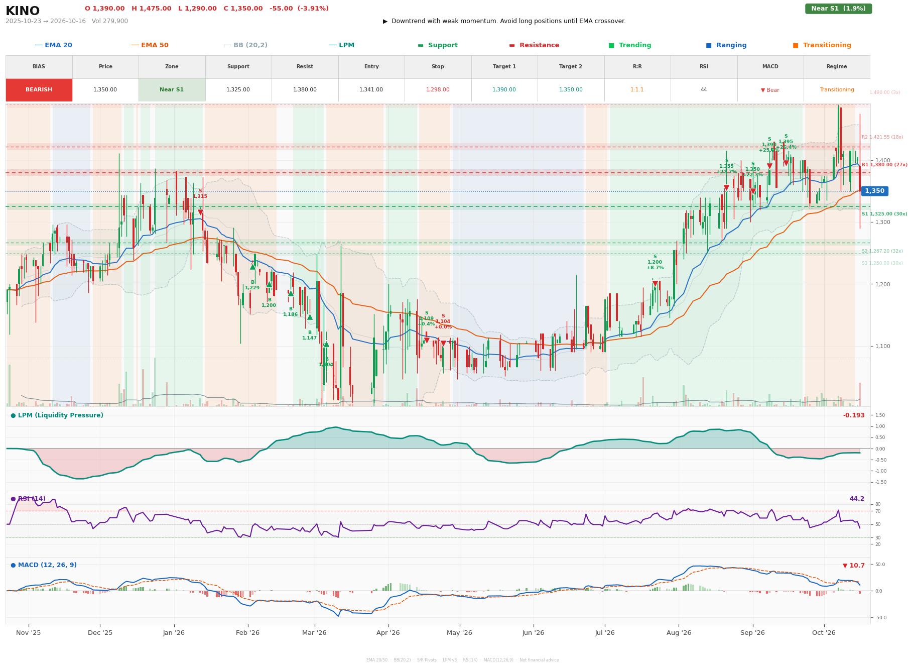Click the S1 1,325.00 (30x) label
913x668 pixels.
coord(884,214)
